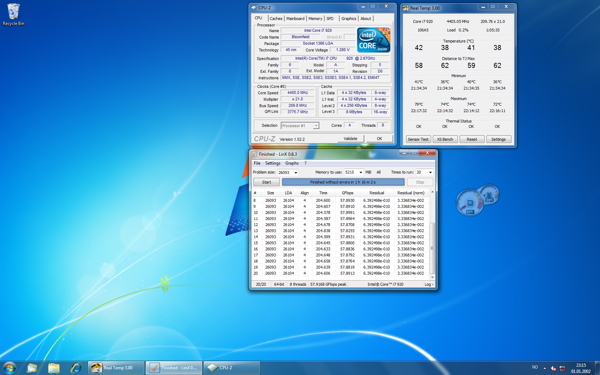Click the CPU-Z title bar icon

(254, 7)
